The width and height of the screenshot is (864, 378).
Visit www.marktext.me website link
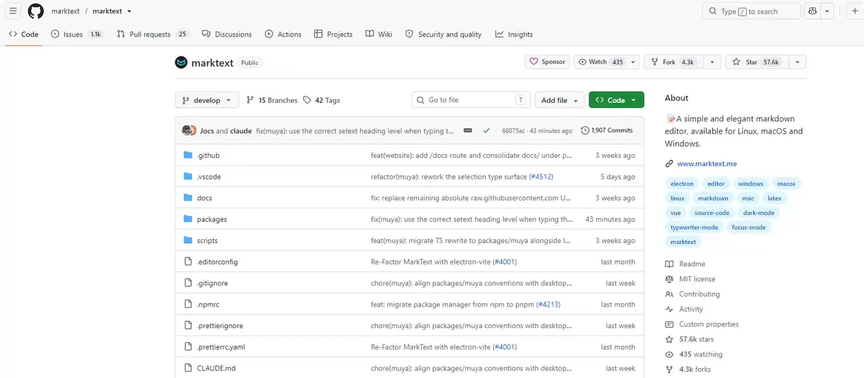(707, 164)
